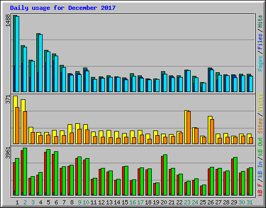Click day 16 on the x-axis
The width and height of the screenshot is (266, 208).
tap(132, 202)
